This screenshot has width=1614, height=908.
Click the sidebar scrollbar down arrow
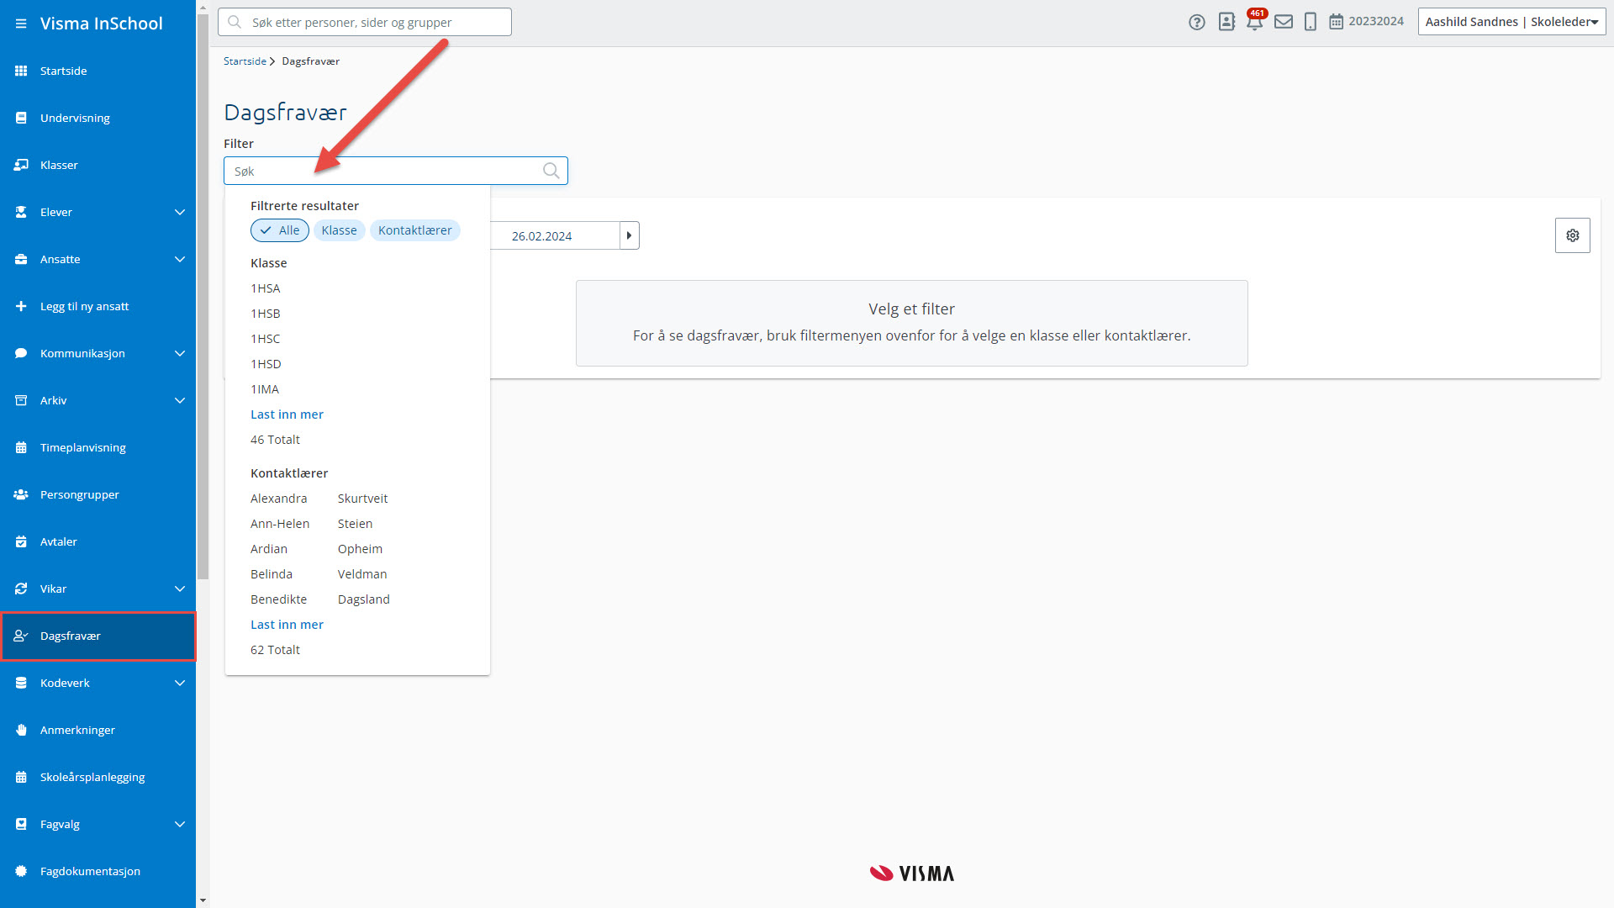[x=203, y=900]
